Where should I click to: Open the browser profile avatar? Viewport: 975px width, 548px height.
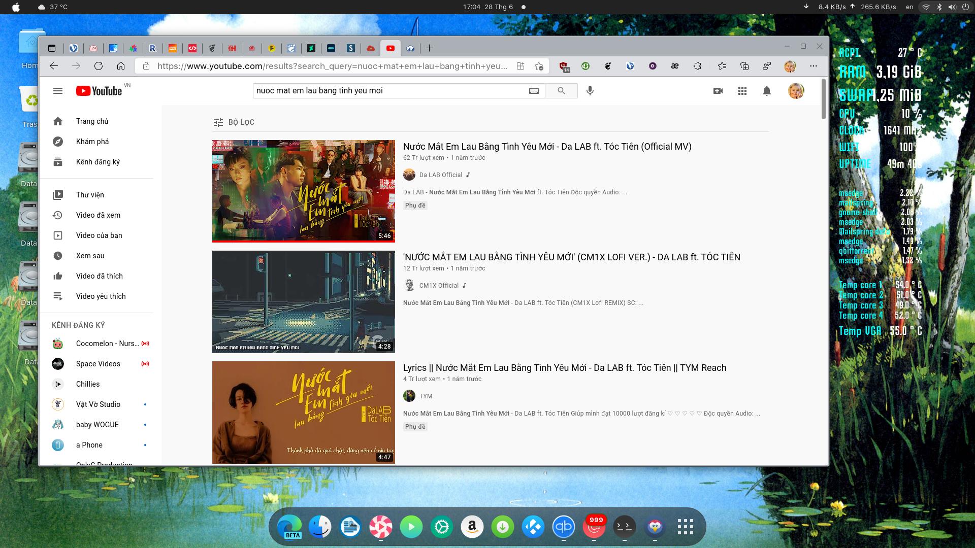pos(790,66)
